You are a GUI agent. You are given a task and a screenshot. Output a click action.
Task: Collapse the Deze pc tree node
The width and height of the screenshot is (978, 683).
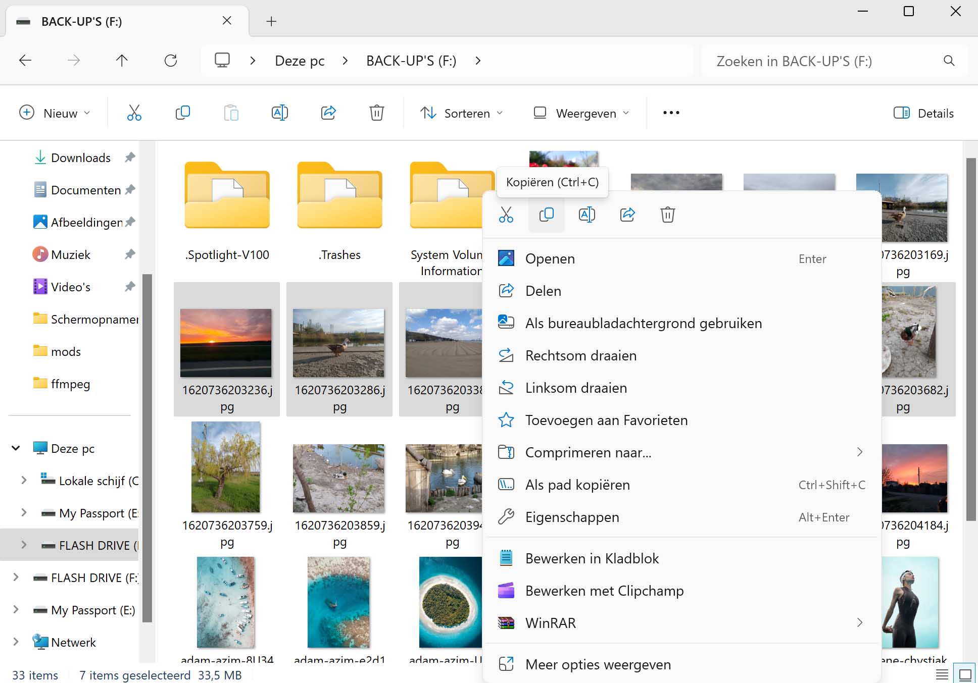pos(16,448)
